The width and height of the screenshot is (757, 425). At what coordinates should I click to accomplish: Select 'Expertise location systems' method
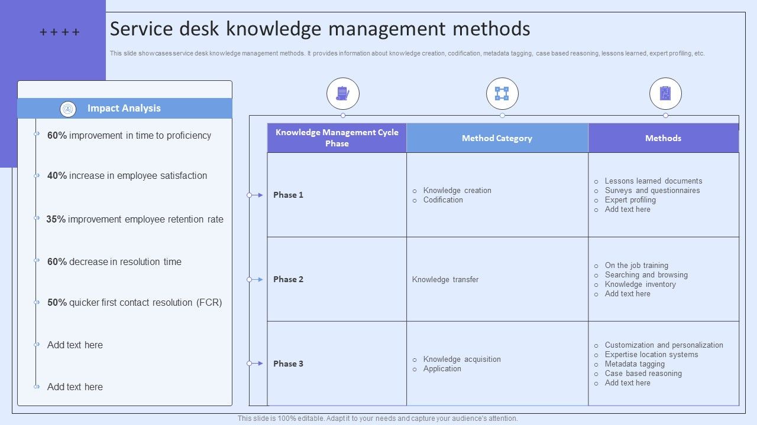pos(651,354)
